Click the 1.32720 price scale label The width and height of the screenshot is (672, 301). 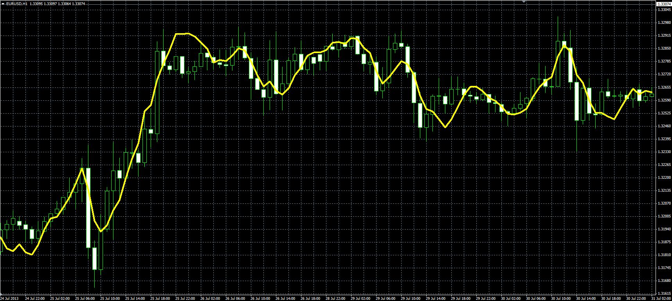664,74
